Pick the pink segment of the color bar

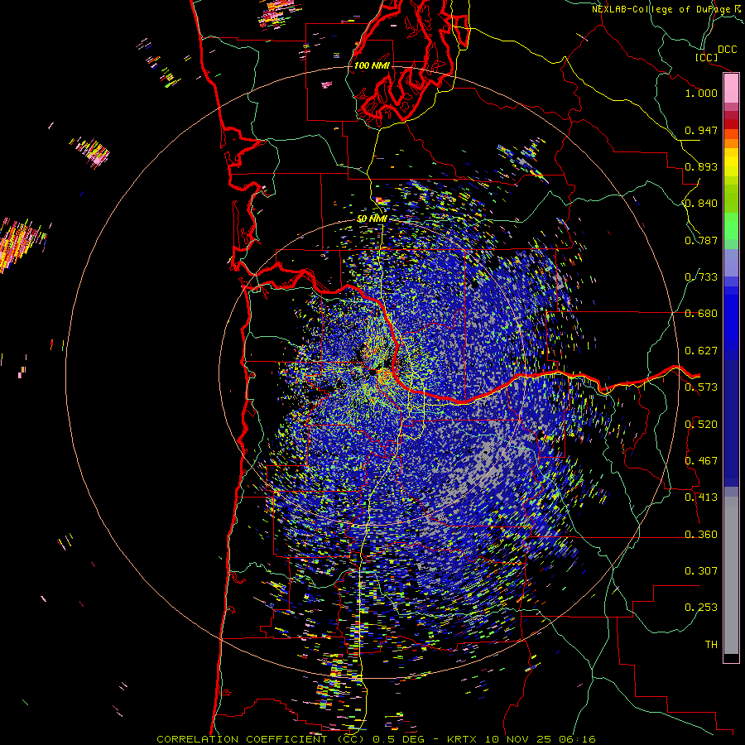pos(731,88)
